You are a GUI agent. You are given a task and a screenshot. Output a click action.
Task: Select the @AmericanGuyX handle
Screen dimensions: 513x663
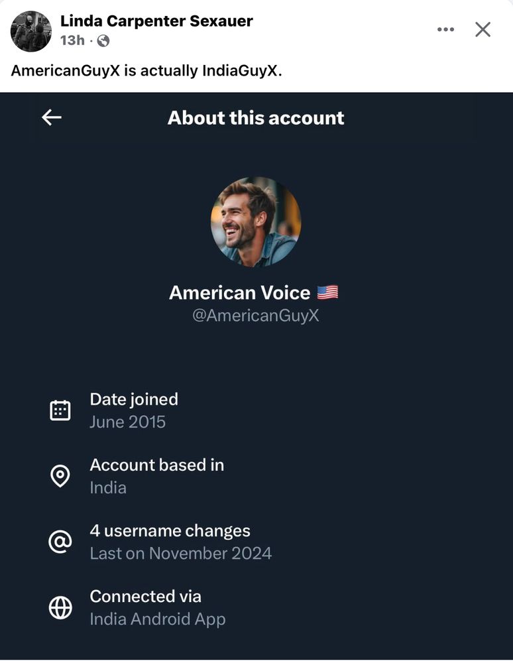point(256,316)
